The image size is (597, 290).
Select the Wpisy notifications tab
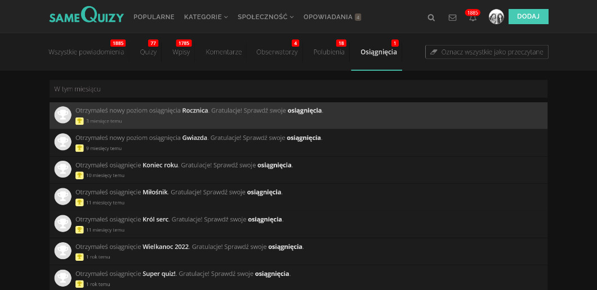181,52
